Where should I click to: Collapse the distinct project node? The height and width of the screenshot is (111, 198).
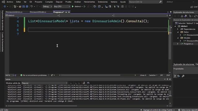[175, 26]
